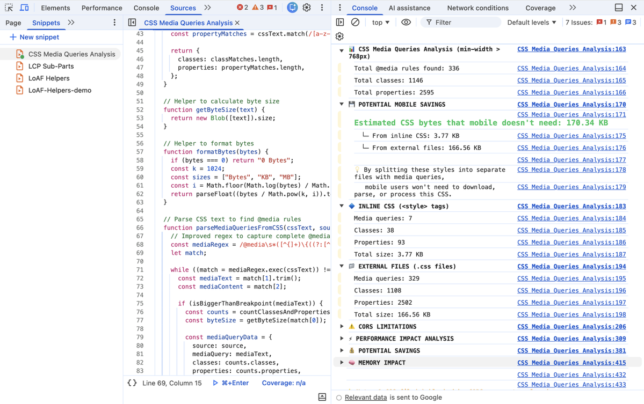
Task: Collapse the EXTERNAL FILES group
Action: click(342, 267)
